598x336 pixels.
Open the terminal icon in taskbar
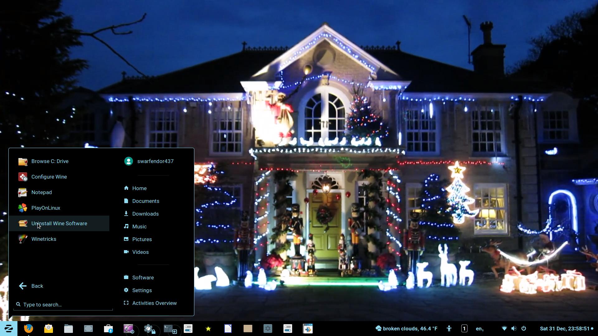[168, 329]
